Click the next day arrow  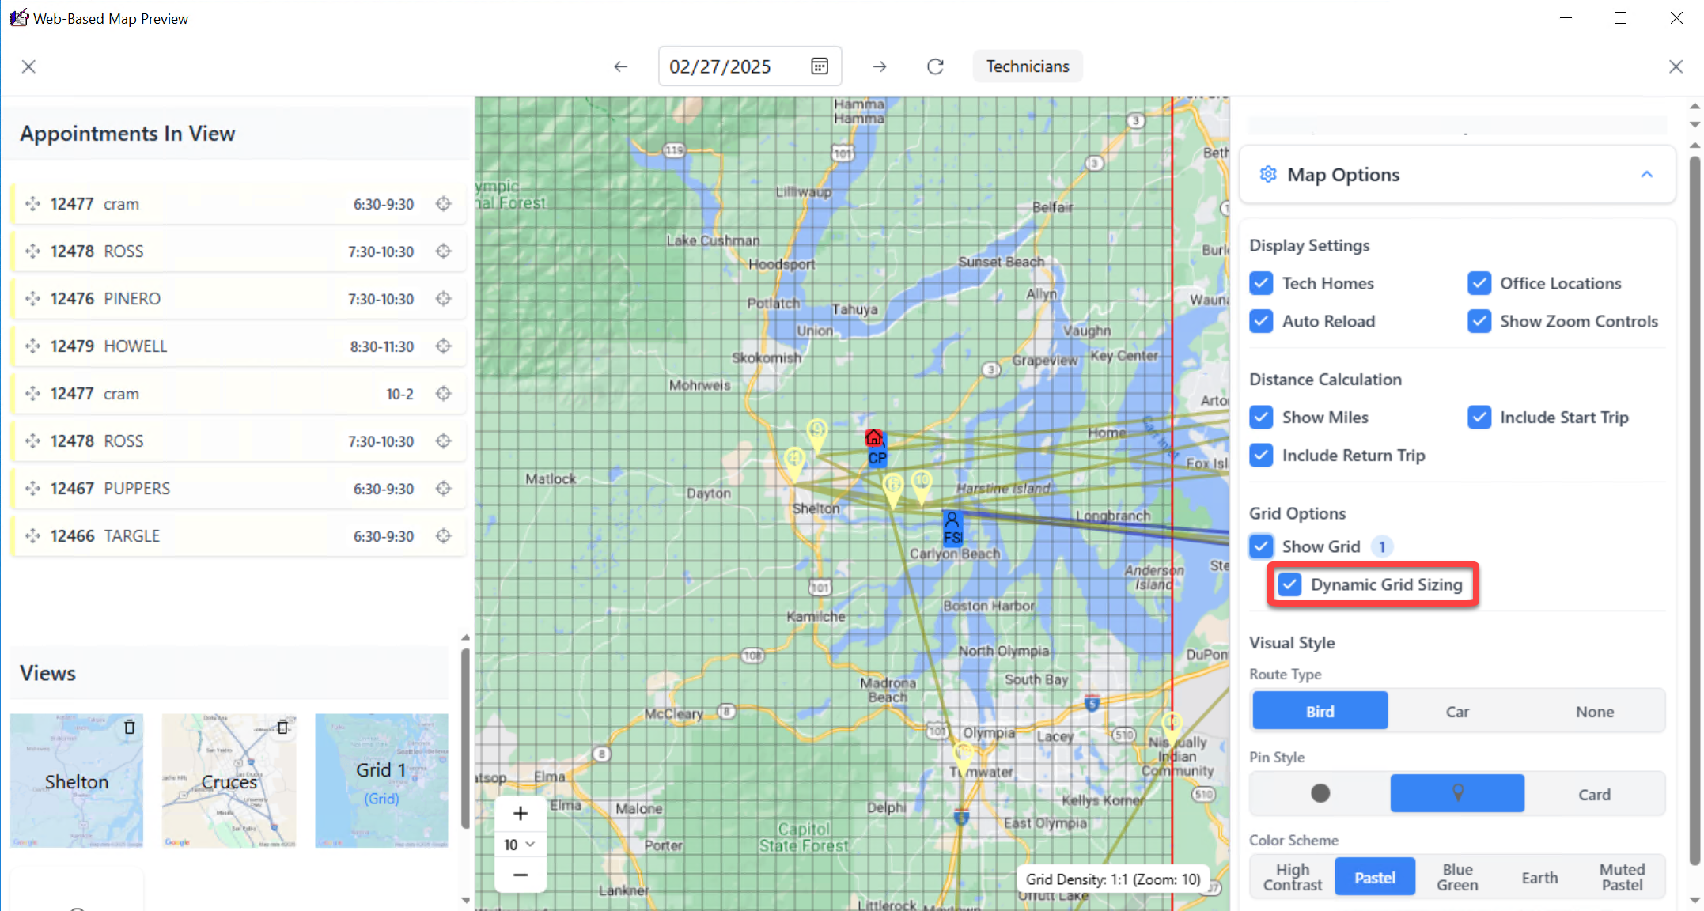pyautogui.click(x=879, y=66)
